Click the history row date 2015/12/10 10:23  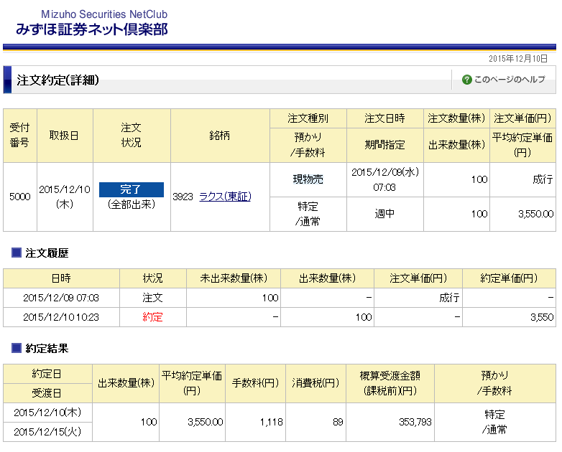coord(61,317)
